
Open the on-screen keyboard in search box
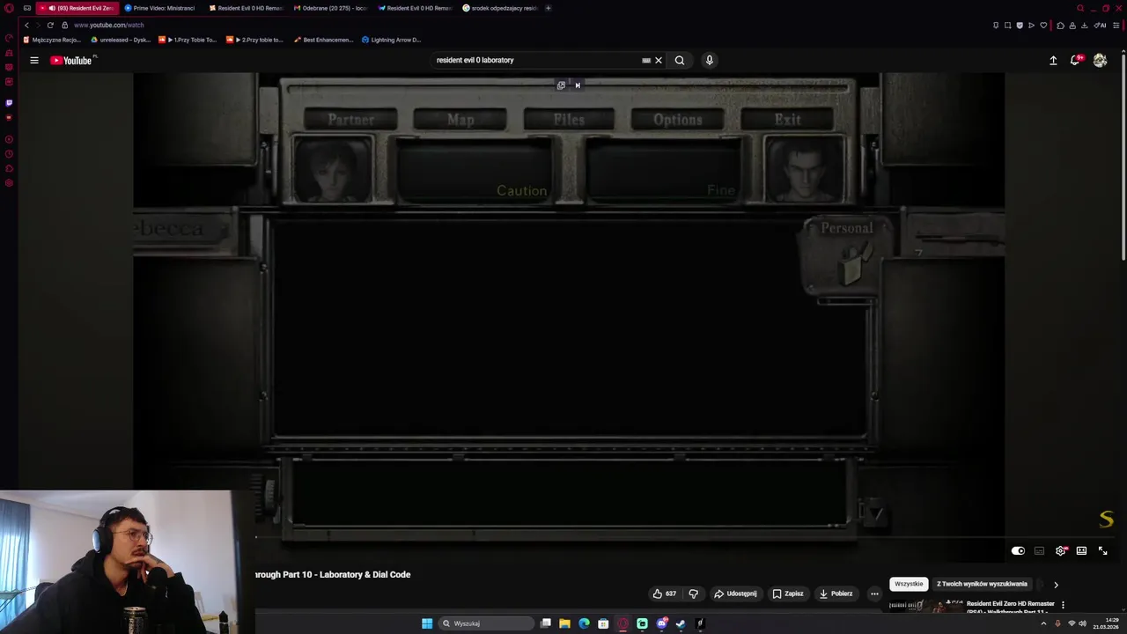click(x=645, y=61)
